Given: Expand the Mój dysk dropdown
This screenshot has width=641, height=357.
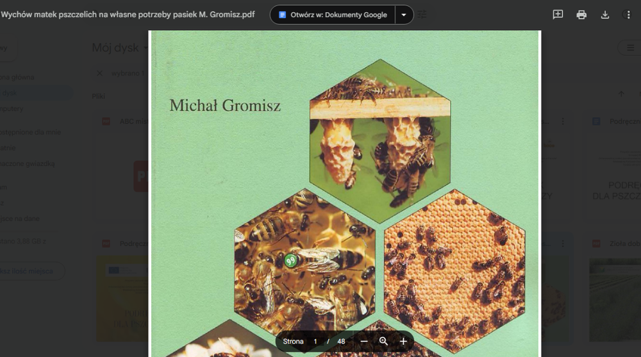Looking at the screenshot, I should 146,48.
